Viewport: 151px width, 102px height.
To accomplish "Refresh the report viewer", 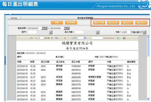I will click(118, 38).
